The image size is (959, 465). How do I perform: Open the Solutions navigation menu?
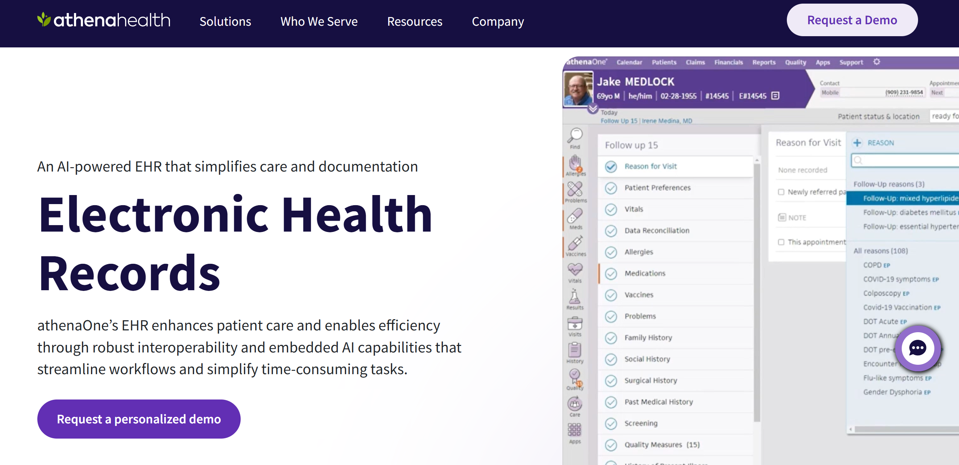pyautogui.click(x=225, y=21)
